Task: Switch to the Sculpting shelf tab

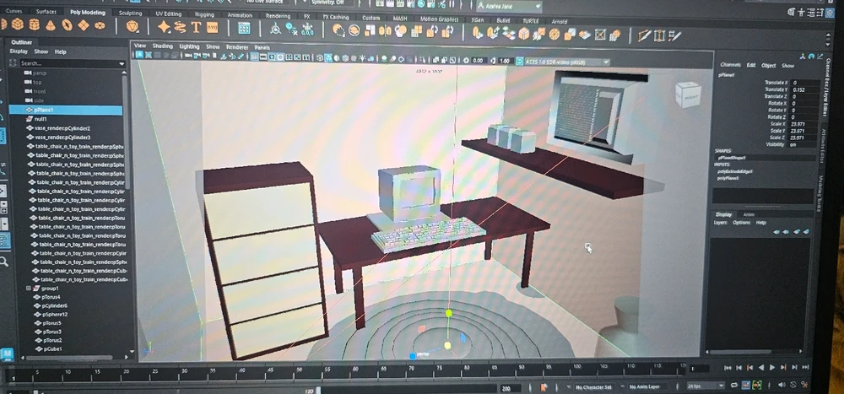Action: click(130, 14)
